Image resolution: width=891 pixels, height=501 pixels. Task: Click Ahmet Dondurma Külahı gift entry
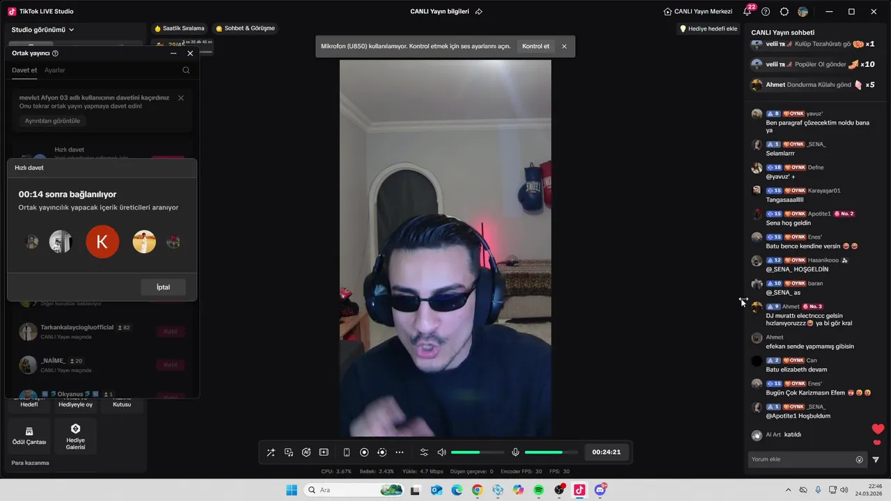click(x=813, y=85)
